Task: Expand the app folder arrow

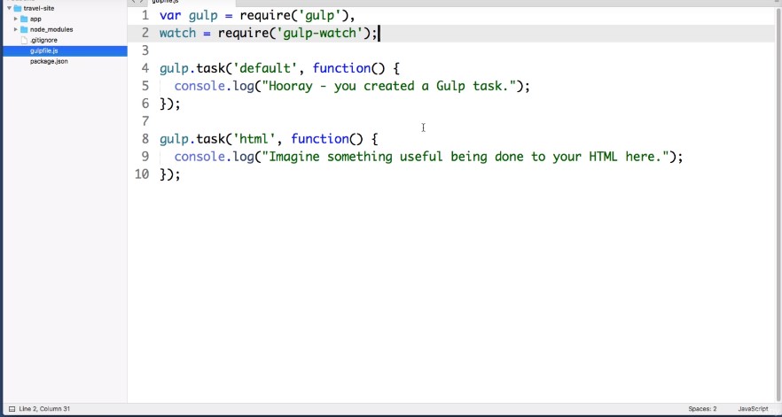Action: 15,19
